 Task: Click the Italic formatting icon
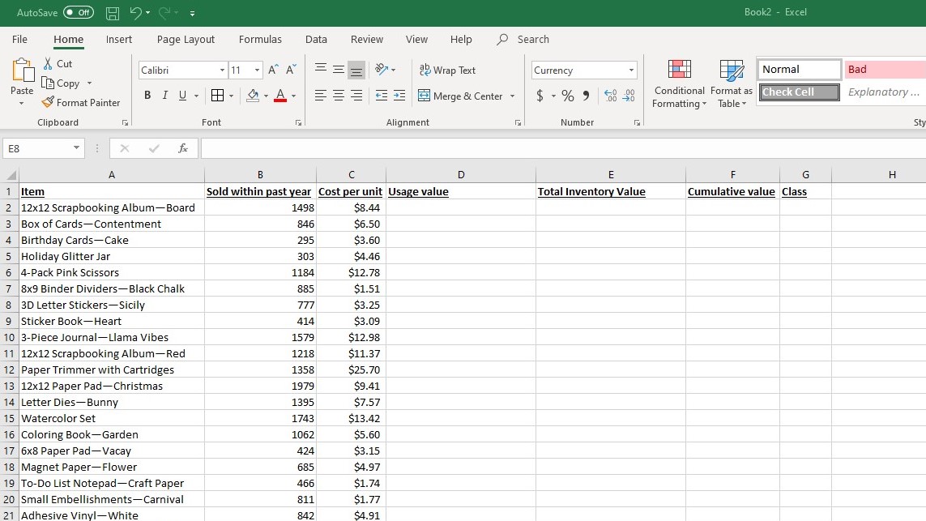click(164, 95)
